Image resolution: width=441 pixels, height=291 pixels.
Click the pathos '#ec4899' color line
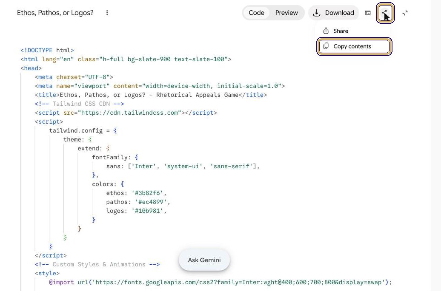click(138, 202)
